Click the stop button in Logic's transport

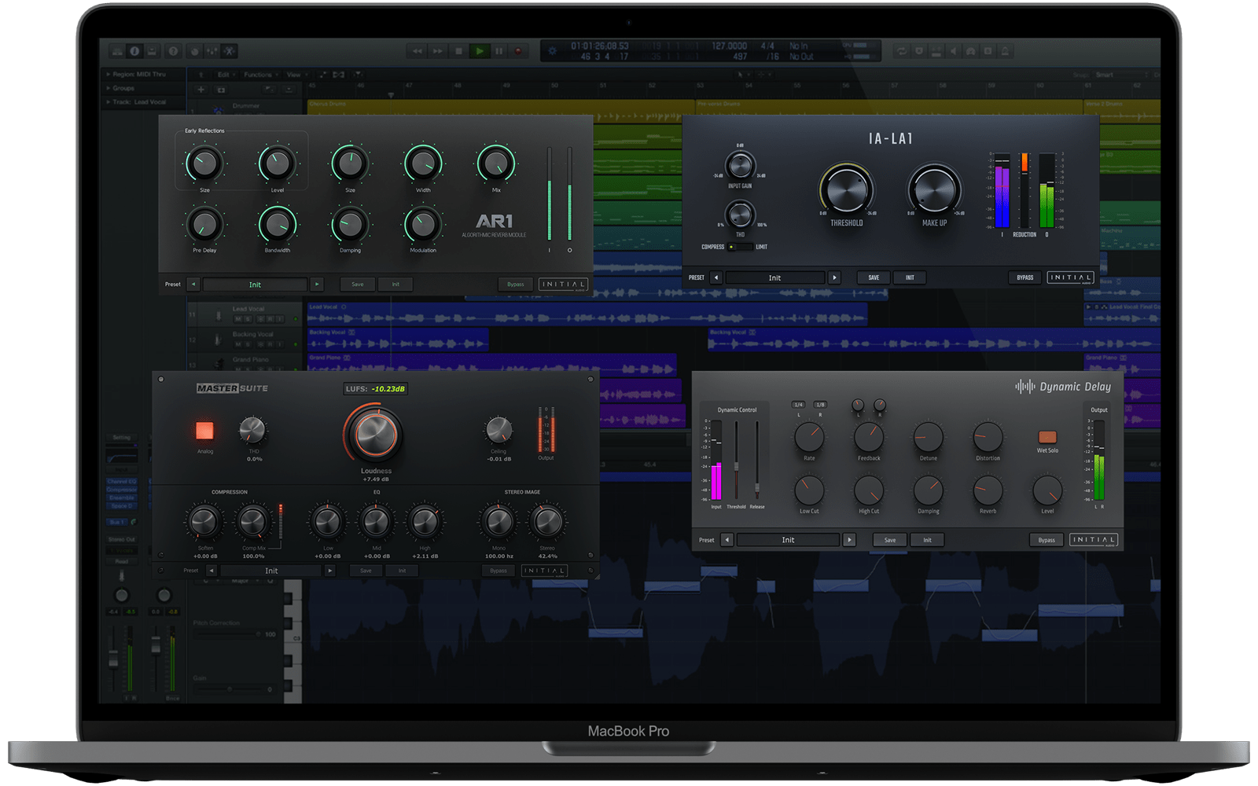(459, 51)
